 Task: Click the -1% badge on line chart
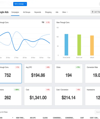click(48, 22)
